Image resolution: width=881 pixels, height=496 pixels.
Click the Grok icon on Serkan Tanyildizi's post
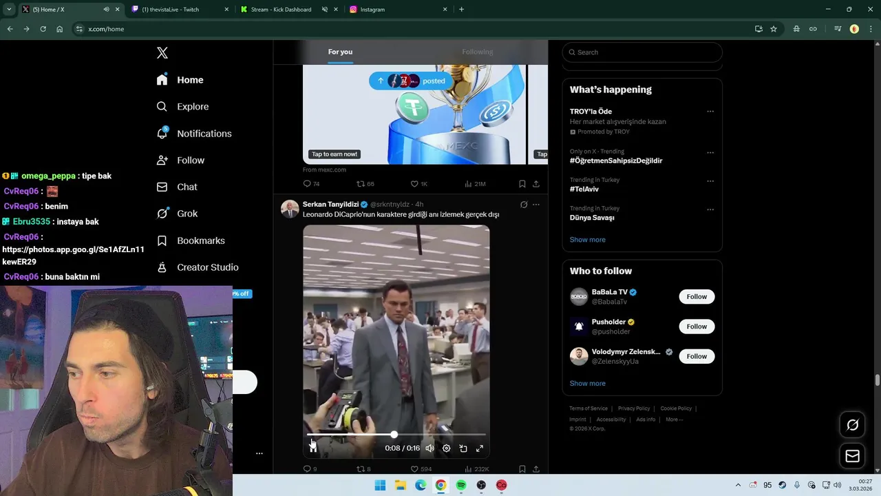coord(524,205)
